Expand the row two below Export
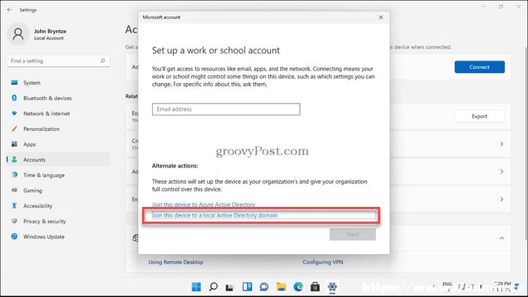The height and width of the screenshot is (297, 528). click(502, 172)
